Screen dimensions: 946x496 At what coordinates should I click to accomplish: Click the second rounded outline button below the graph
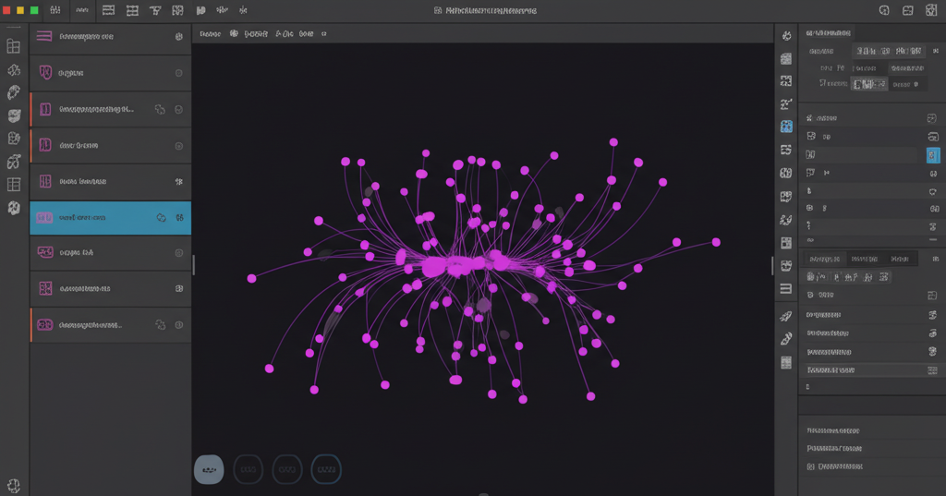[248, 469]
